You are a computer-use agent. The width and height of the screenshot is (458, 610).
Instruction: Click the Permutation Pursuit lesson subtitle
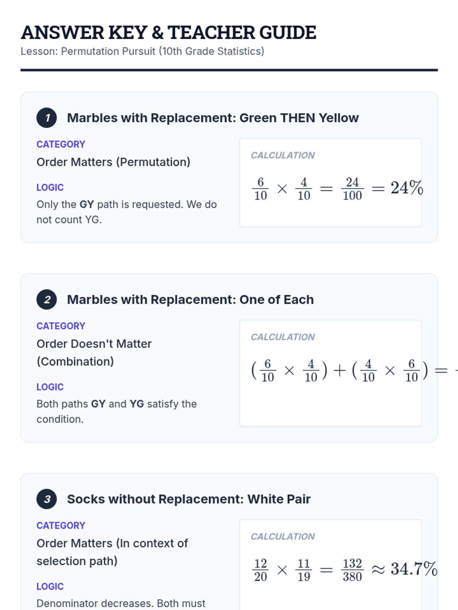pos(142,51)
